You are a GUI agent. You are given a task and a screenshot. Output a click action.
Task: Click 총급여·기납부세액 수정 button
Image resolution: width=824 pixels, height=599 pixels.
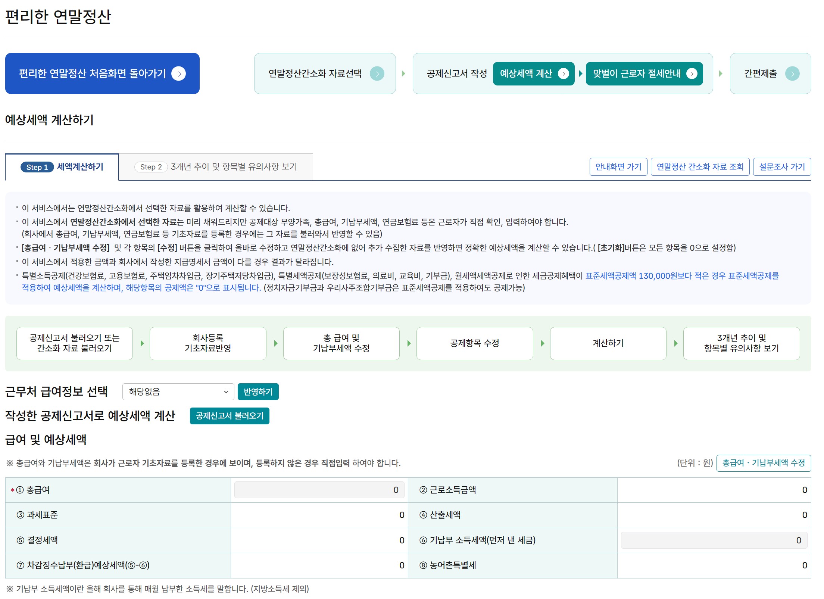[763, 463]
